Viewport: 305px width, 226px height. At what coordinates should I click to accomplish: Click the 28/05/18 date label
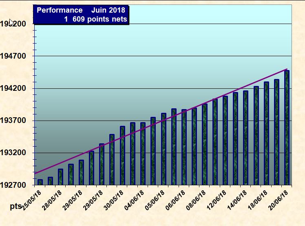(52, 199)
